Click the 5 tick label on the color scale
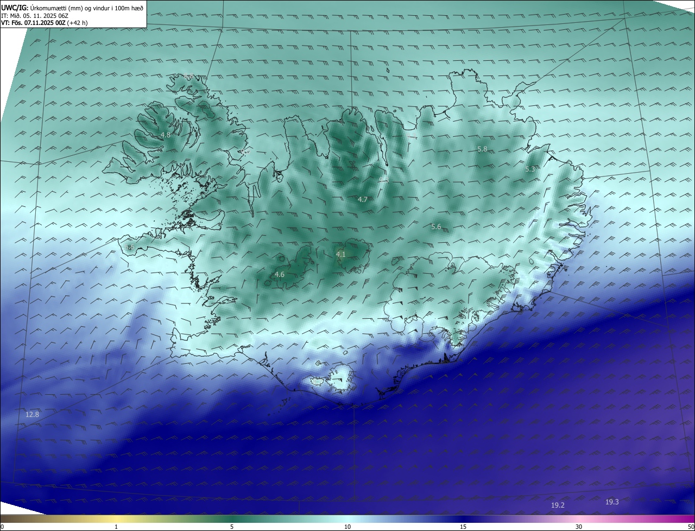The width and height of the screenshot is (695, 531). pos(232,527)
